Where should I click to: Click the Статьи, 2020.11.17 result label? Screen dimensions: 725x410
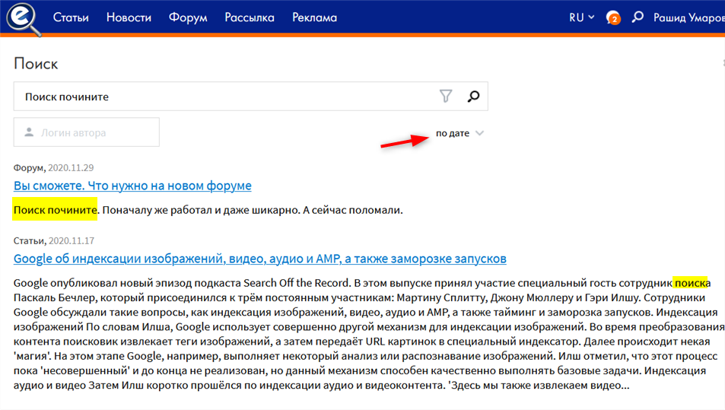[54, 240]
